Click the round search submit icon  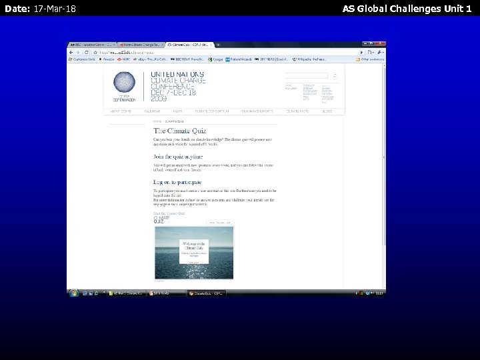tap(335, 75)
